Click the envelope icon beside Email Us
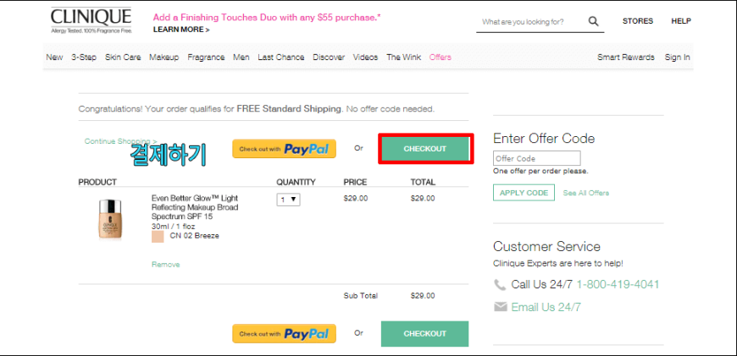 501,307
